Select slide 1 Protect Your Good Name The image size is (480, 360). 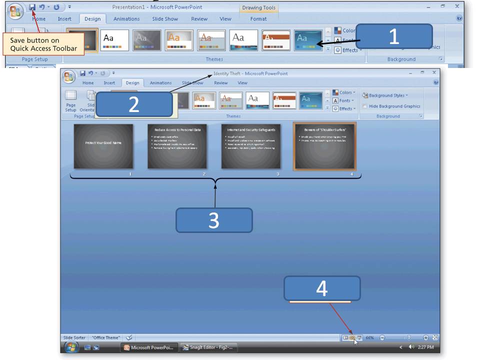tap(103, 146)
